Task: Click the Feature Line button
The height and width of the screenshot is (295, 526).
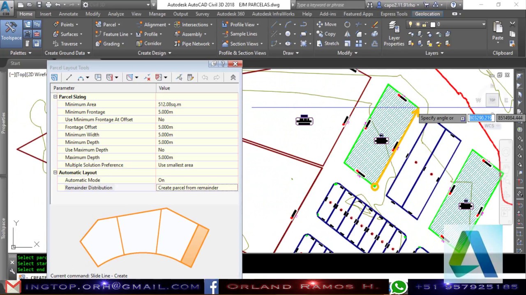Action: [112, 34]
